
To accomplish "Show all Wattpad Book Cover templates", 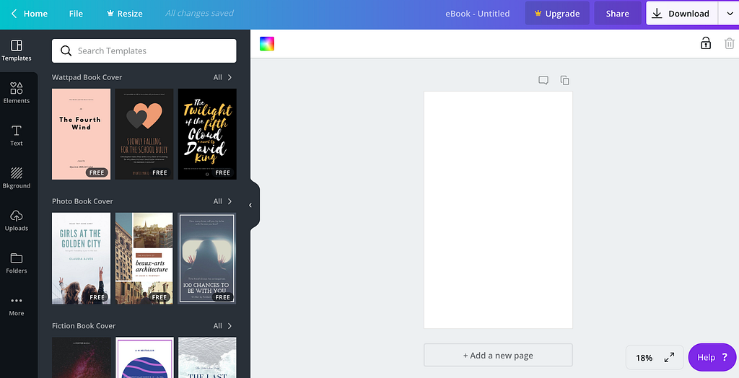I will (222, 77).
